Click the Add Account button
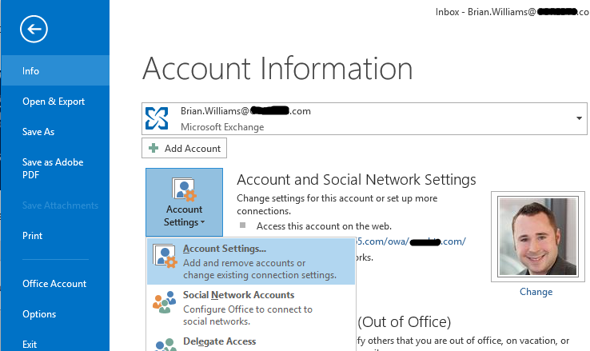590x351 pixels. coord(185,148)
